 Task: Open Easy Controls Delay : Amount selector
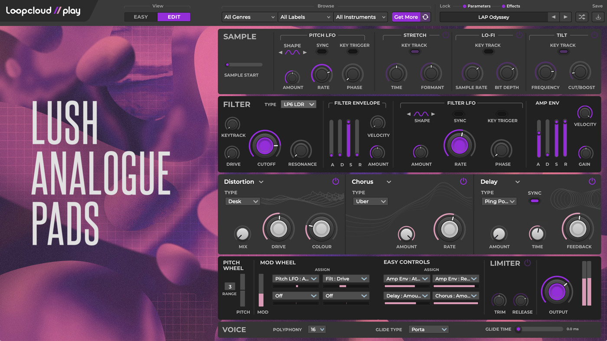pos(407,296)
